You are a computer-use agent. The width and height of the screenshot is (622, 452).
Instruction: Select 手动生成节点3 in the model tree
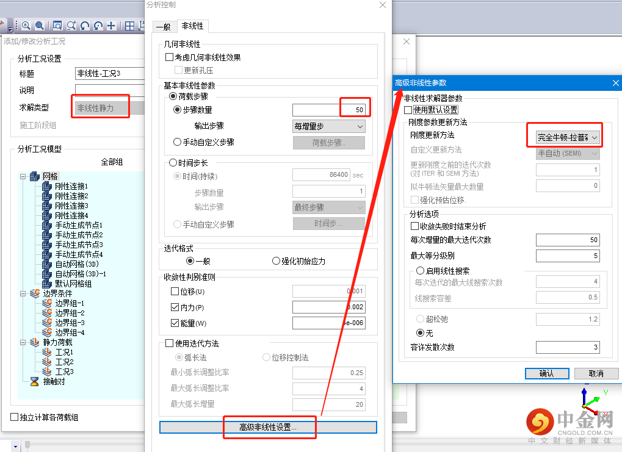pos(79,245)
